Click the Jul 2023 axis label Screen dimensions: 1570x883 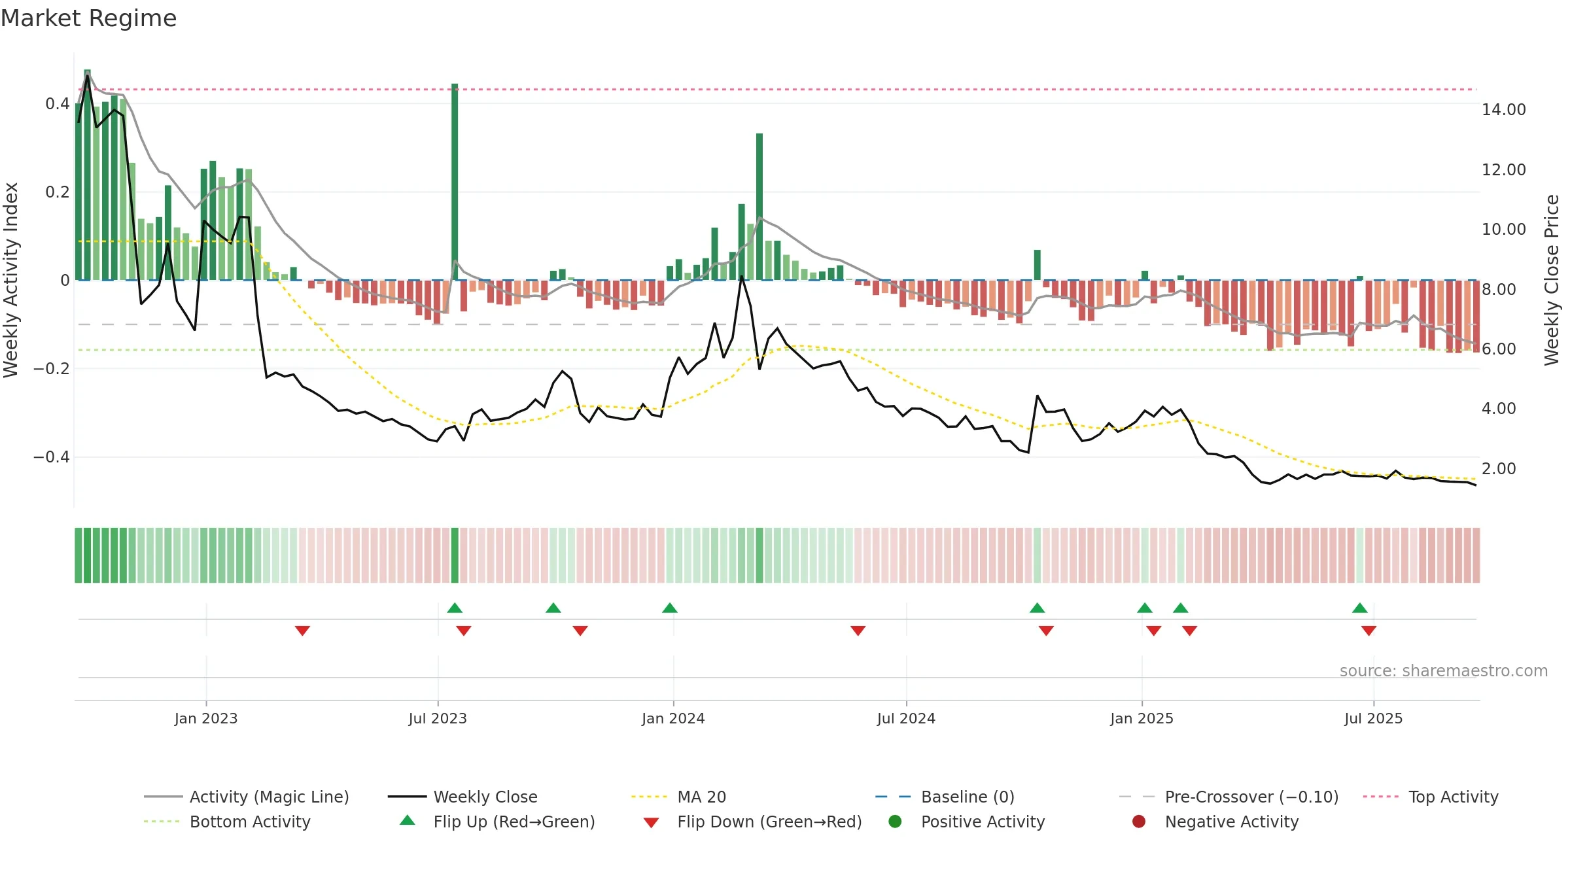438,718
